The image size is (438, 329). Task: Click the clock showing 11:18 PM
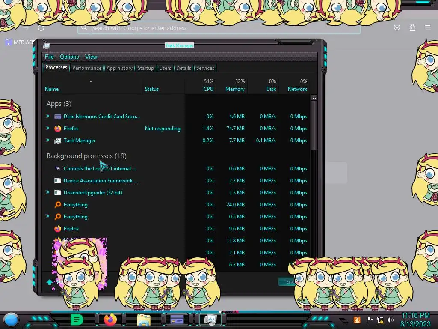pos(415,316)
